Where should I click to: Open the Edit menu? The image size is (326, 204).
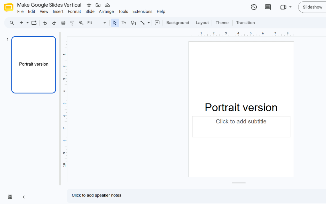coord(32,11)
